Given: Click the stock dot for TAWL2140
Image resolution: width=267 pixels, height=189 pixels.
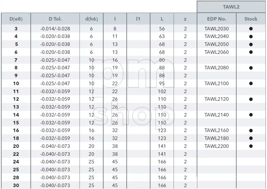Looking at the screenshot, I should 251,115.
